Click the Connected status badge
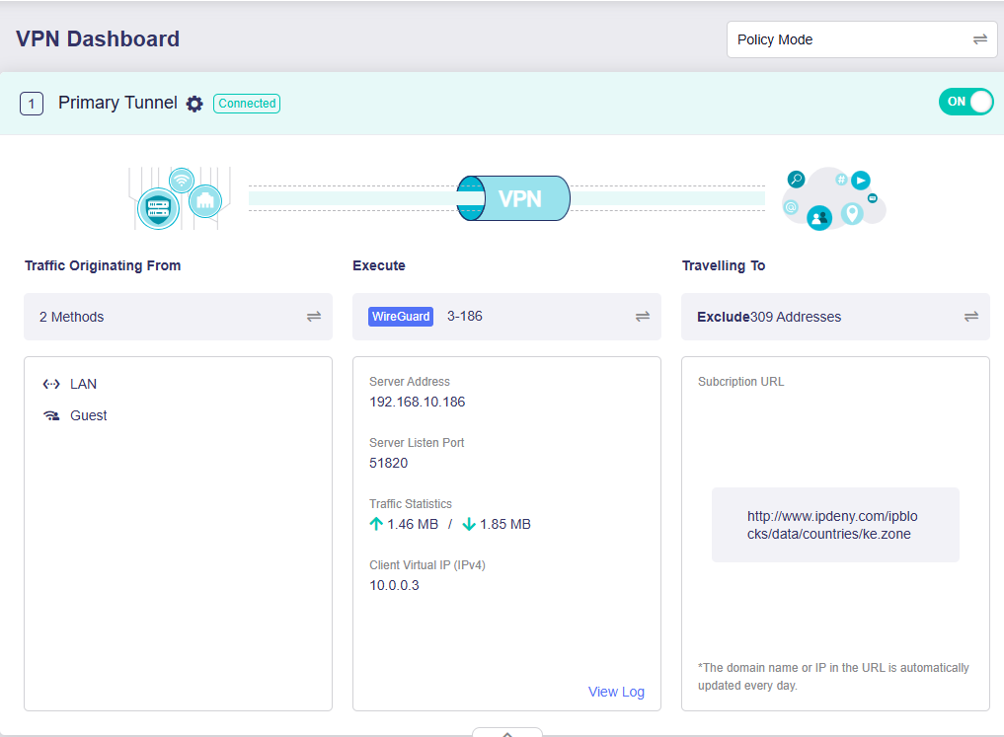Image resolution: width=1004 pixels, height=737 pixels. coord(247,104)
